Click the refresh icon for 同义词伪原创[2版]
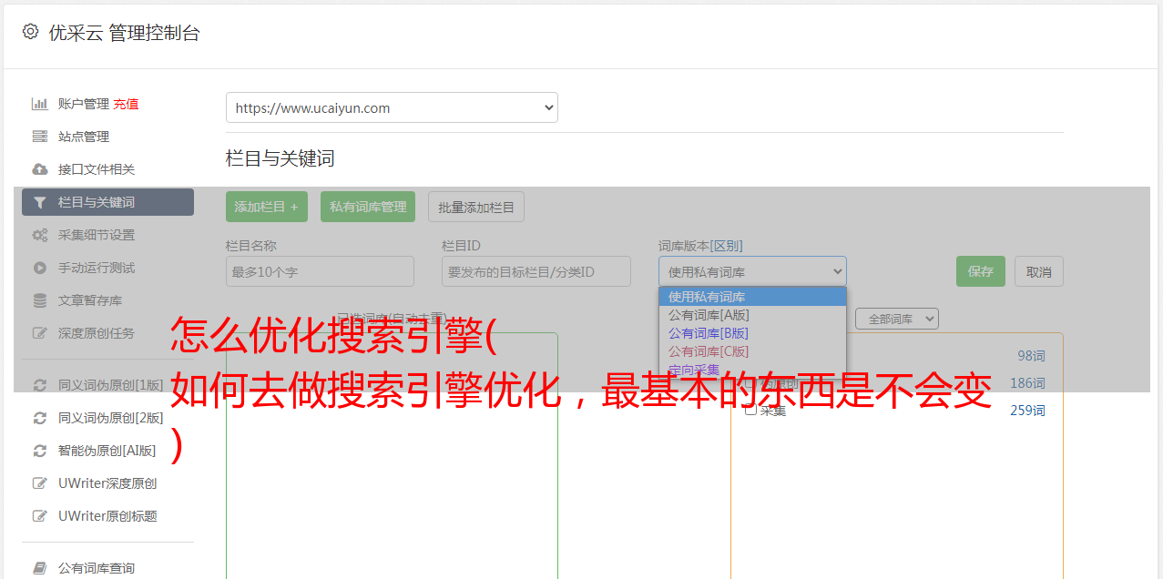 [39, 418]
